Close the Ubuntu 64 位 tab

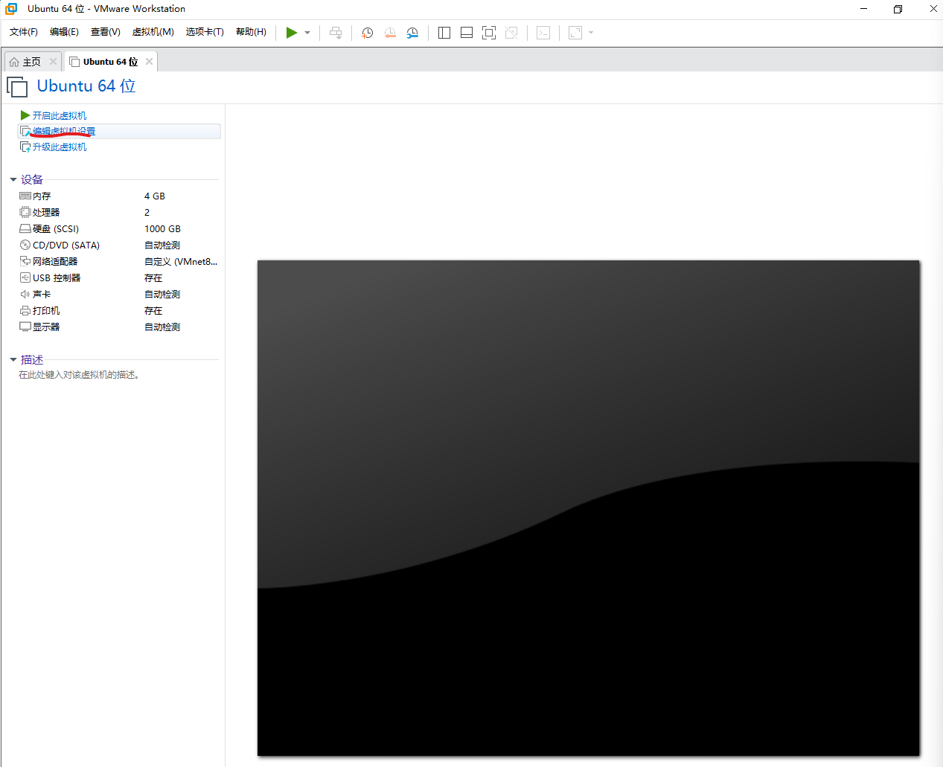pos(149,62)
